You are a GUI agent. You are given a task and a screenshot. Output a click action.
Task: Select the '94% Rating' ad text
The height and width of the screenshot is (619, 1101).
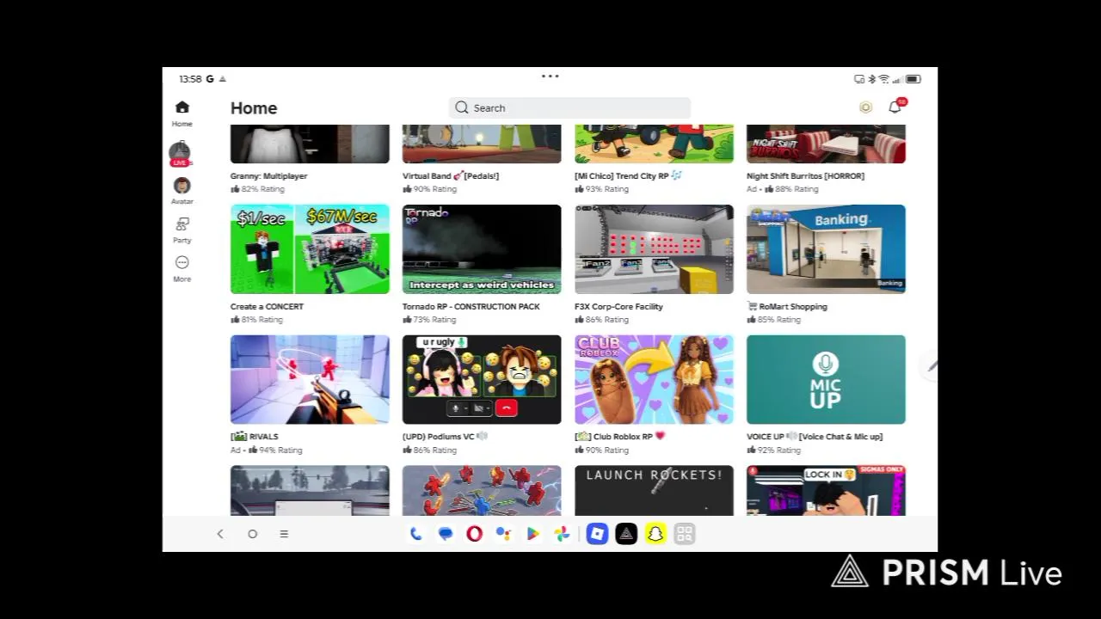tap(280, 450)
